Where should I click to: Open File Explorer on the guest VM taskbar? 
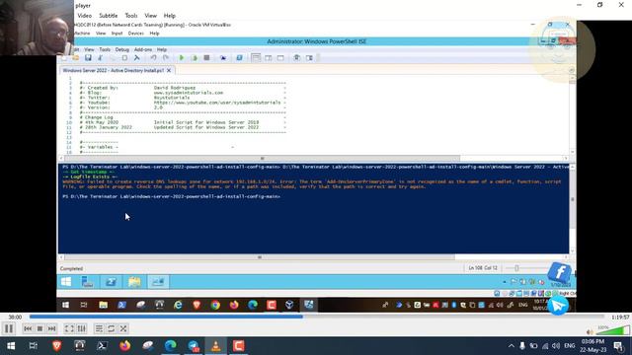134,282
